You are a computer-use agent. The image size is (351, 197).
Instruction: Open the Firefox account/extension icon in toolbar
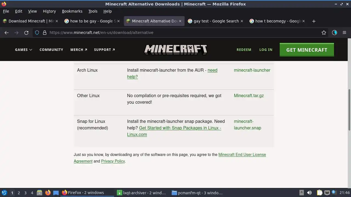pyautogui.click(x=335, y=33)
